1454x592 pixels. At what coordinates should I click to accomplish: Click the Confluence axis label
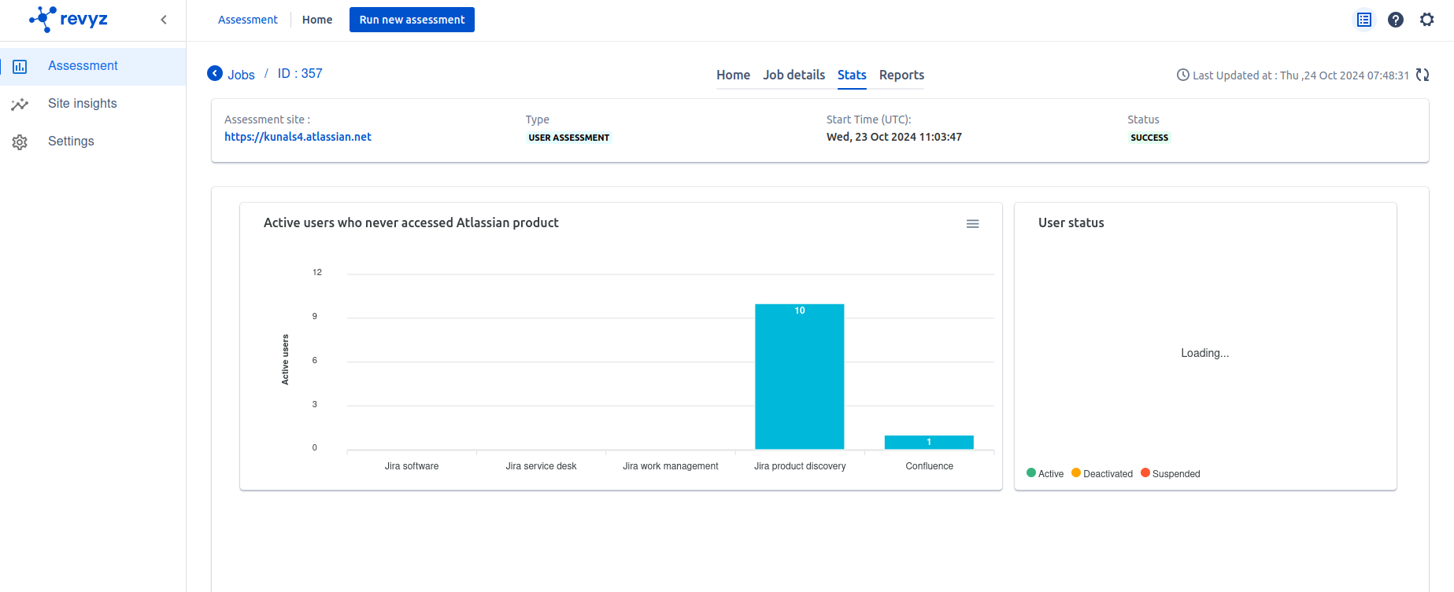pyautogui.click(x=929, y=466)
